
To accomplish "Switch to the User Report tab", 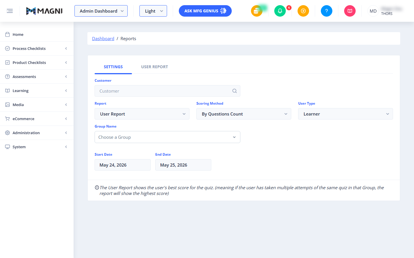I will pos(154,67).
